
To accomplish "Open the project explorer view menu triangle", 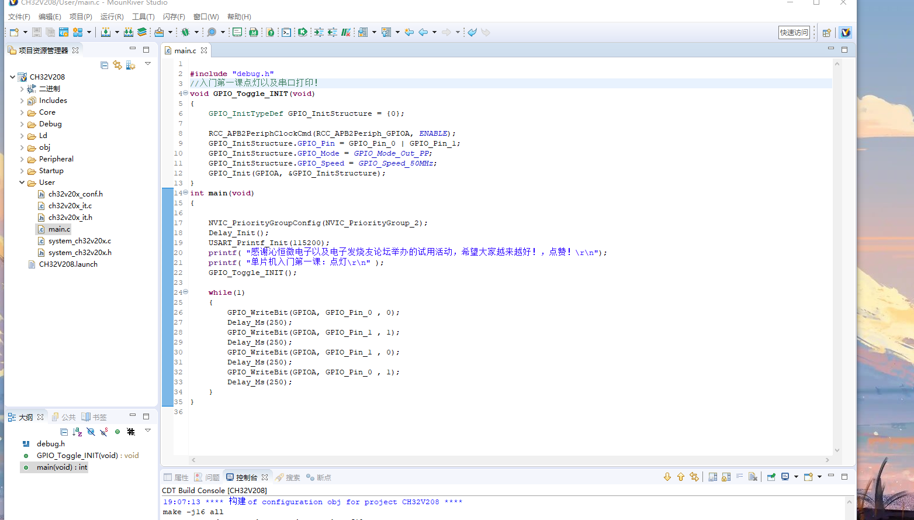I will pyautogui.click(x=148, y=64).
